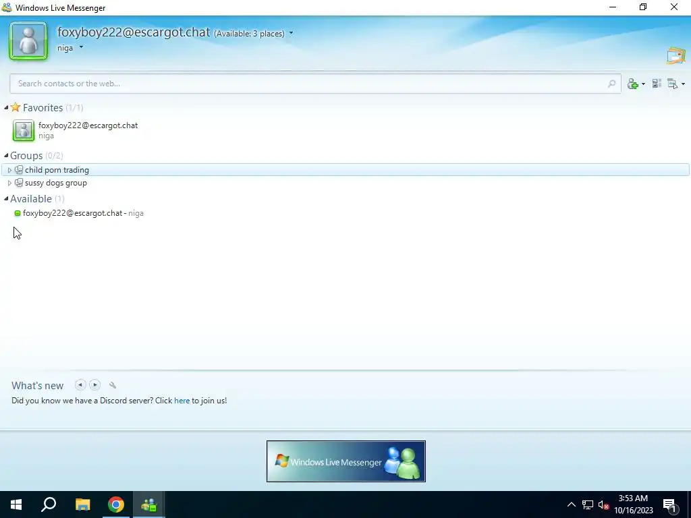The image size is (691, 518).
Task: Select foxyboy222@escargot.chat under Favorites
Action: [88, 125]
